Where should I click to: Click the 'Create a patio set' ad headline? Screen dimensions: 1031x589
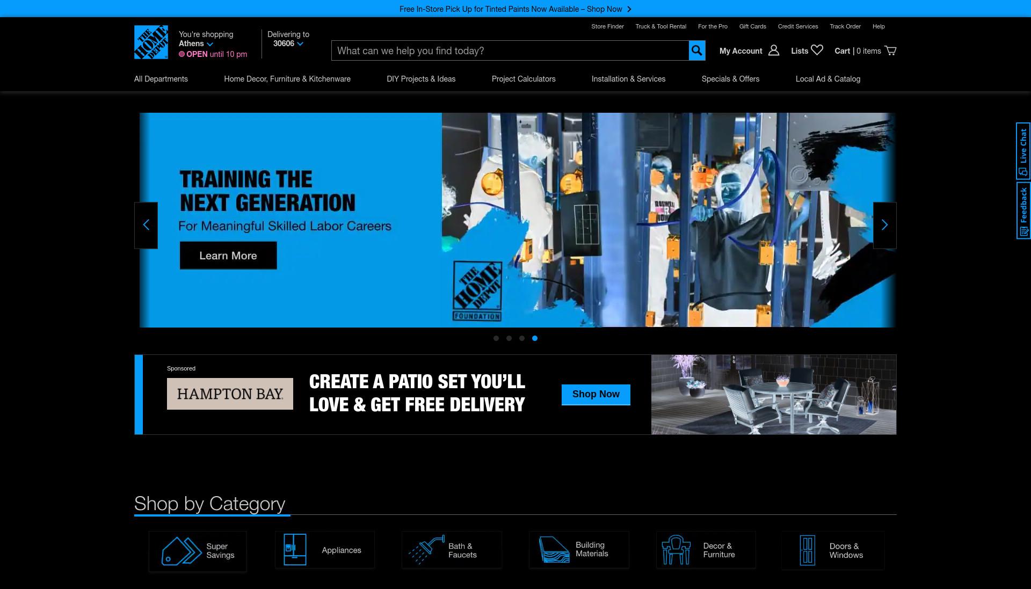tap(417, 393)
